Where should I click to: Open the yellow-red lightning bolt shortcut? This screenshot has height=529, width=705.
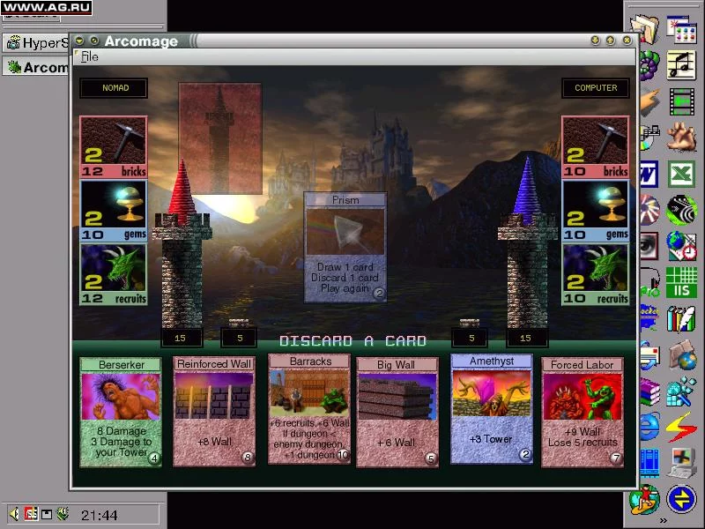(681, 428)
